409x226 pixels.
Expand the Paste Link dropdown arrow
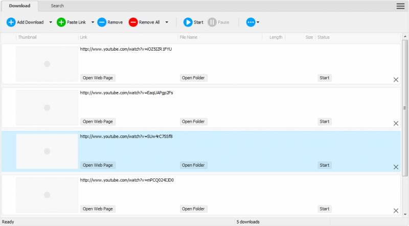click(x=93, y=22)
